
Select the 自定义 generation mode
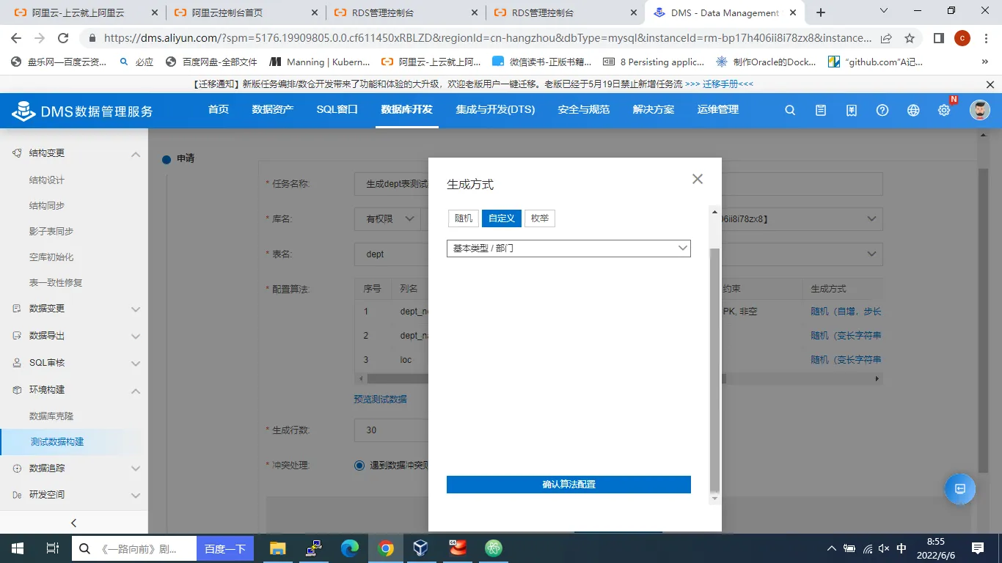click(502, 218)
